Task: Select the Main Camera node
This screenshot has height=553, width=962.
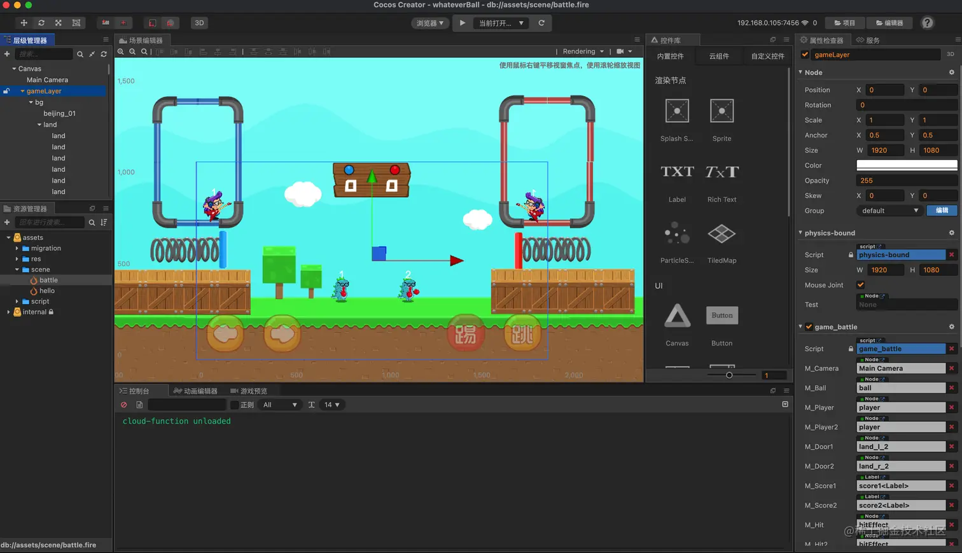Action: (47, 80)
